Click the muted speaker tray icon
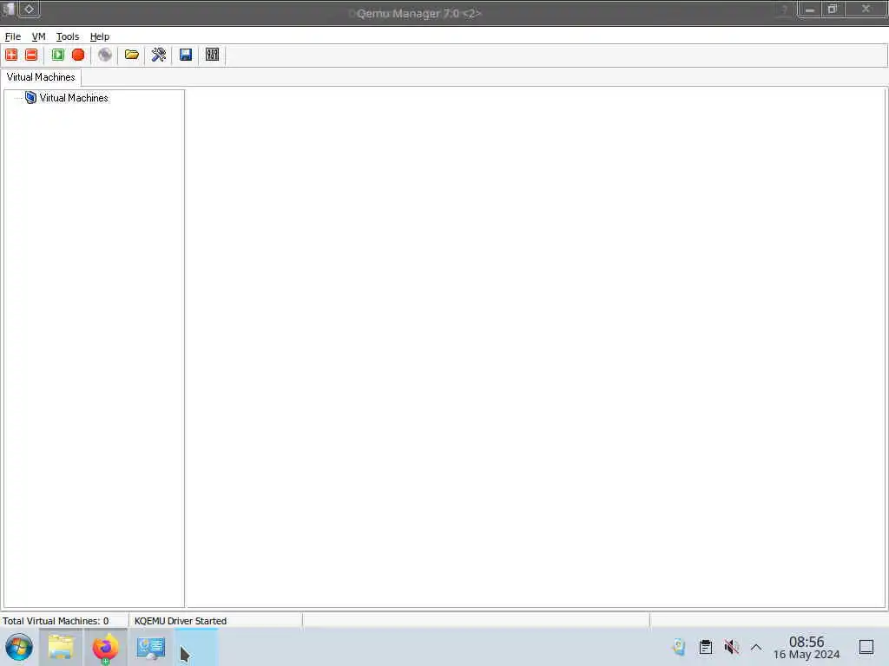The height and width of the screenshot is (666, 889). coord(731,647)
